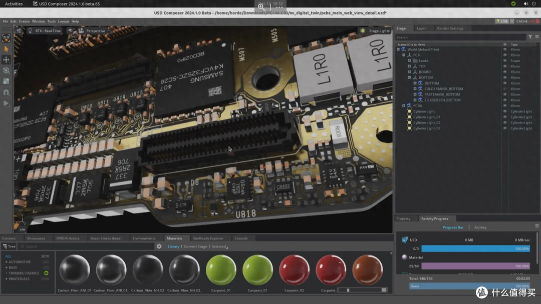Image resolution: width=541 pixels, height=304 pixels.
Task: Hide the BOARD xform
Action: point(505,72)
